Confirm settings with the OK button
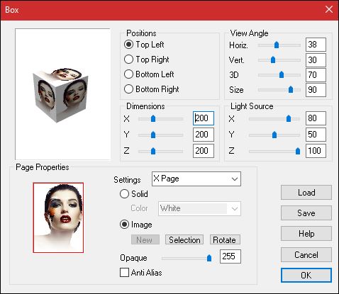Viewport: 339px width, 294px height. click(x=306, y=275)
